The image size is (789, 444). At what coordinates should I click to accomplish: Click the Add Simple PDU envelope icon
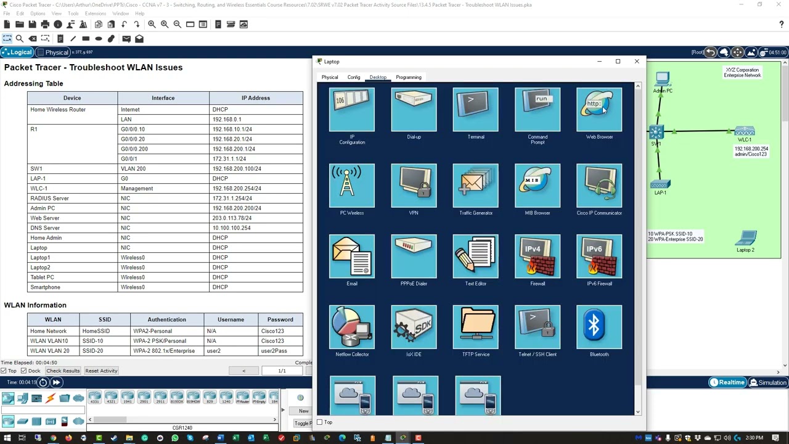click(126, 39)
